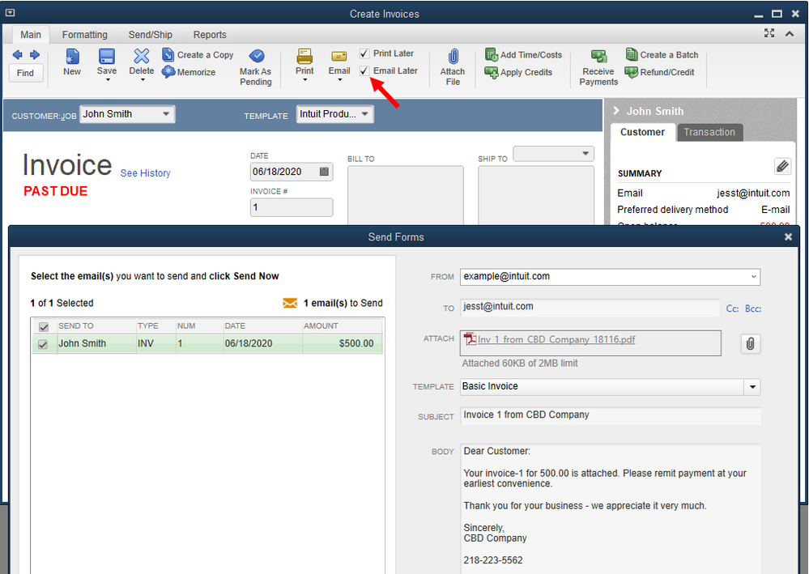Click the Ship To address box
Image resolution: width=809 pixels, height=574 pixels.
536,195
